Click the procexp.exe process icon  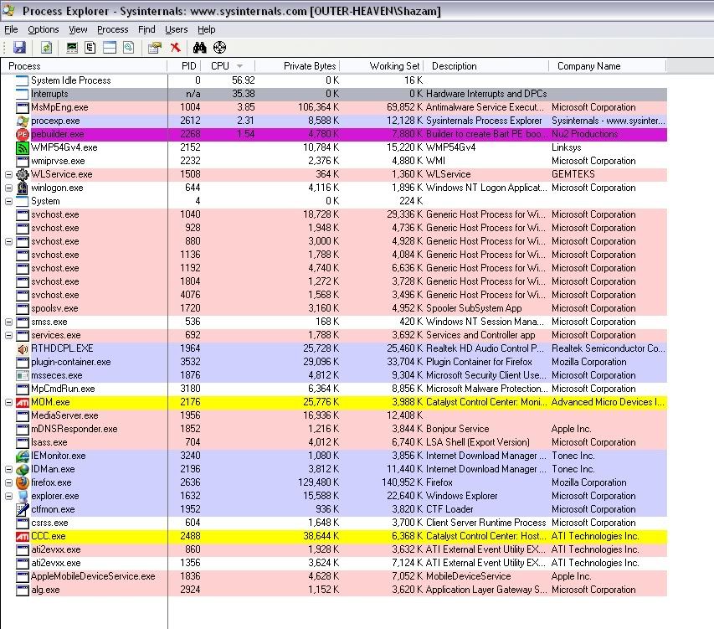(x=23, y=121)
